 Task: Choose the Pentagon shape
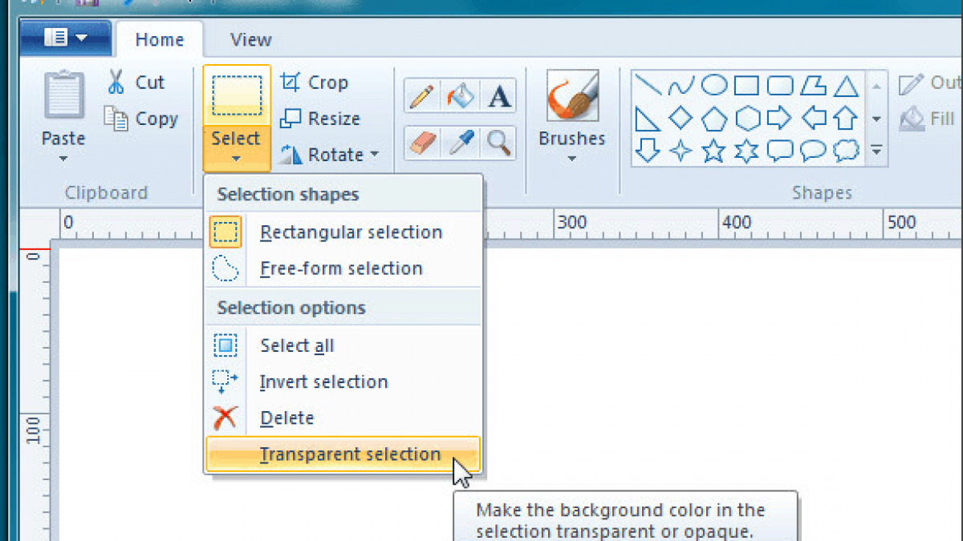pyautogui.click(x=714, y=119)
